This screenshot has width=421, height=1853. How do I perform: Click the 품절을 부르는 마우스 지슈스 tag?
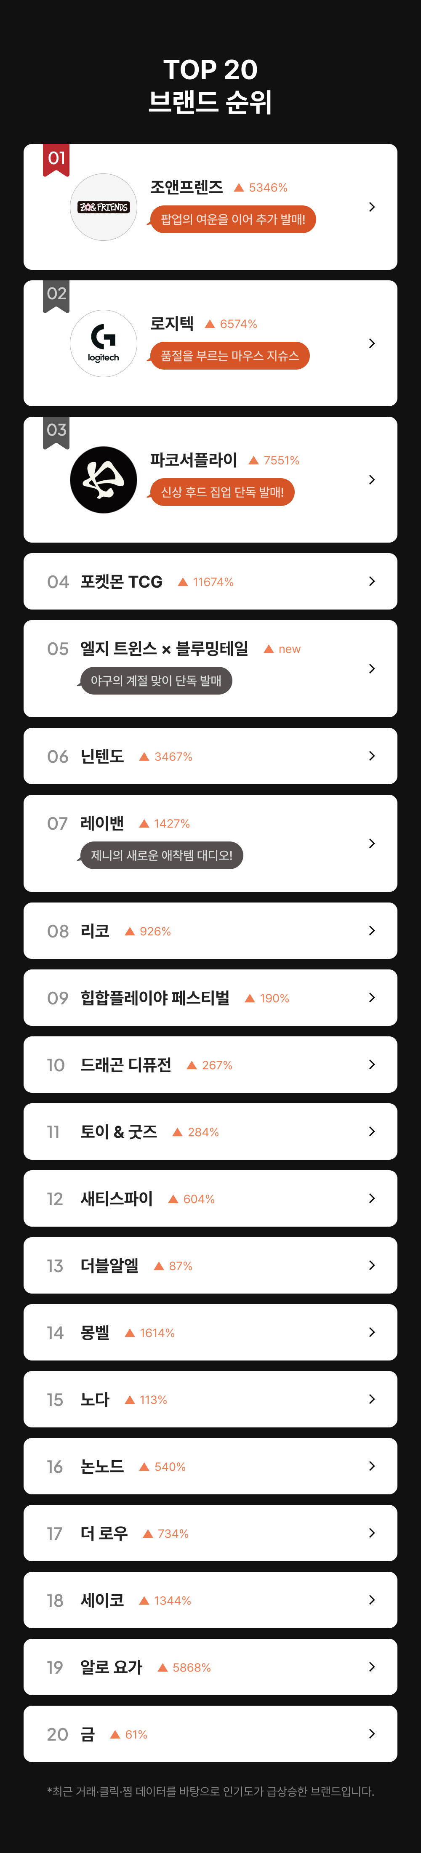coord(229,356)
